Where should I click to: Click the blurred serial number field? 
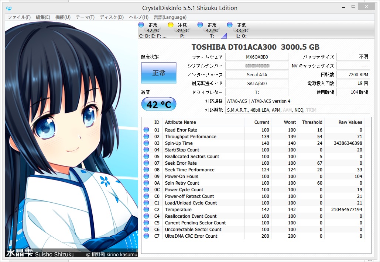pyautogui.click(x=257, y=66)
